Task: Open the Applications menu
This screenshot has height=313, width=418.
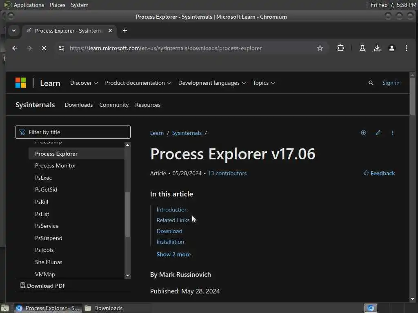Action: [x=29, y=5]
